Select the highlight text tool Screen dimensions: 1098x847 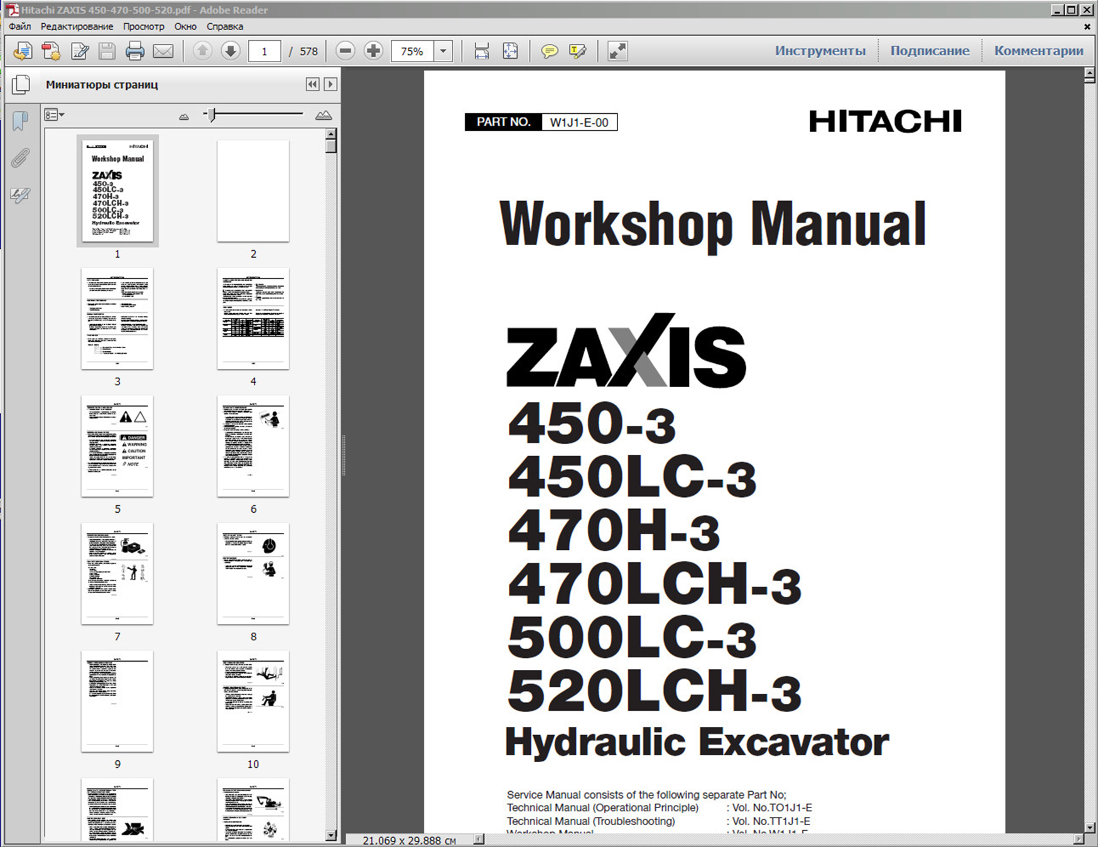click(577, 51)
